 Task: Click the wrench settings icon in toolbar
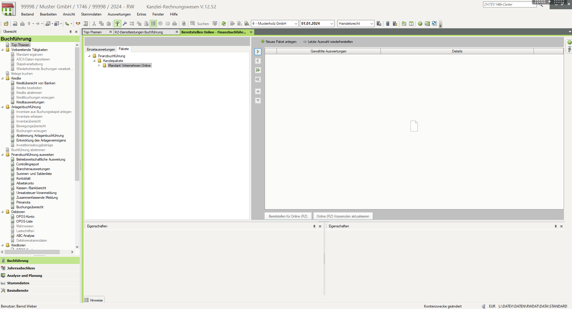pyautogui.click(x=125, y=24)
